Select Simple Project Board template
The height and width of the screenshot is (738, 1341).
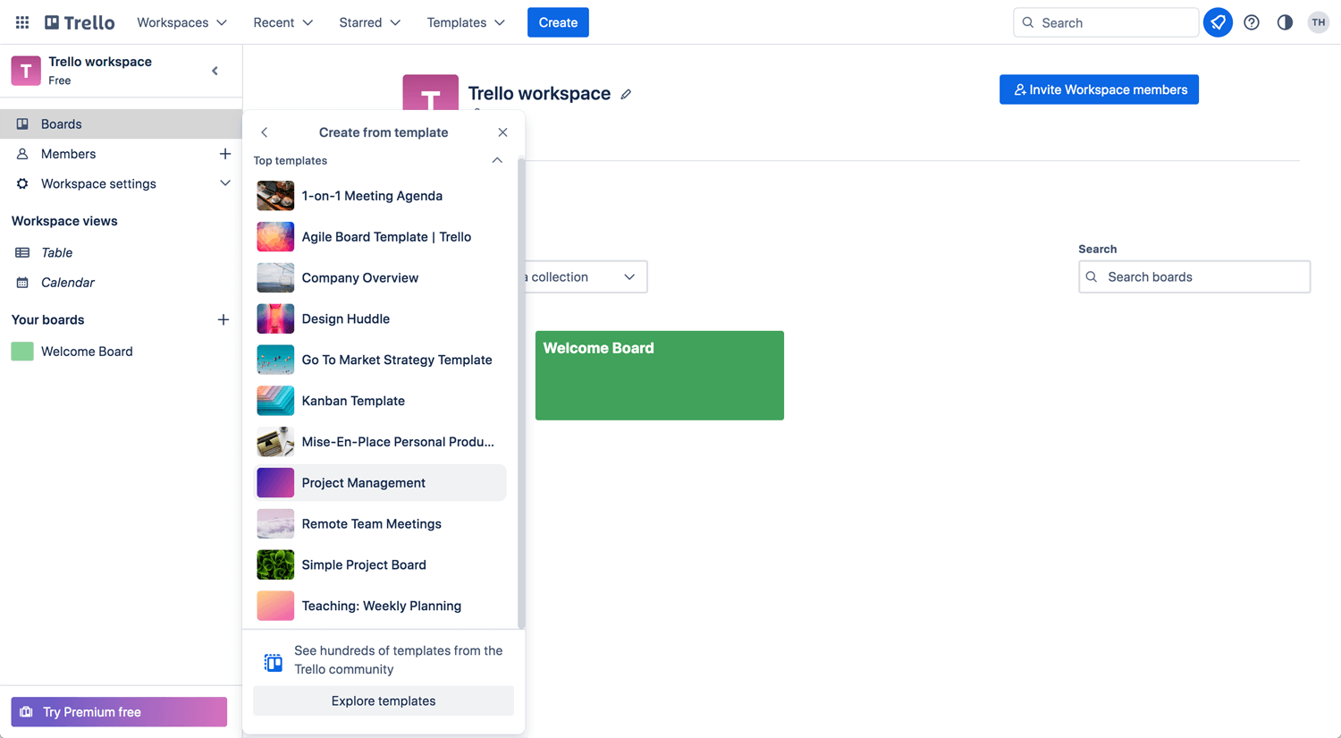[381, 565]
